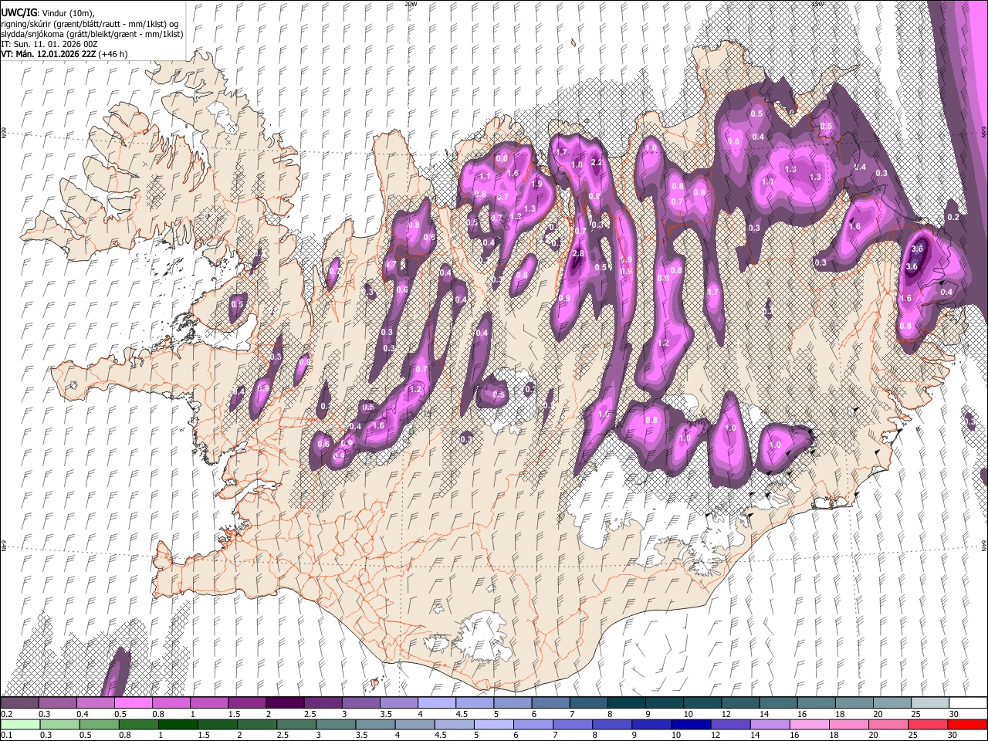
Task: Click the '0.2' label under the snow legend
Action: [5, 714]
